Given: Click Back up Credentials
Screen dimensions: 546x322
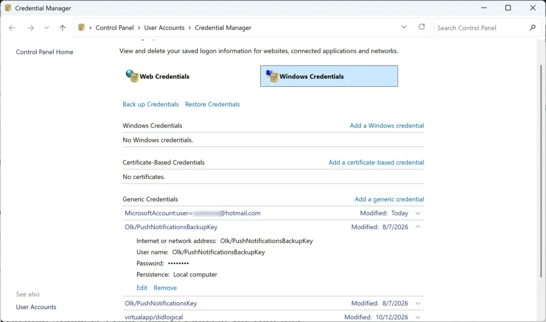Looking at the screenshot, I should [x=150, y=104].
